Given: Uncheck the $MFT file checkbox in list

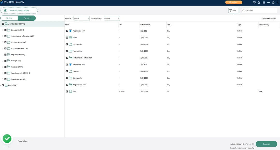Looking at the screenshot, I should (x=67, y=91).
